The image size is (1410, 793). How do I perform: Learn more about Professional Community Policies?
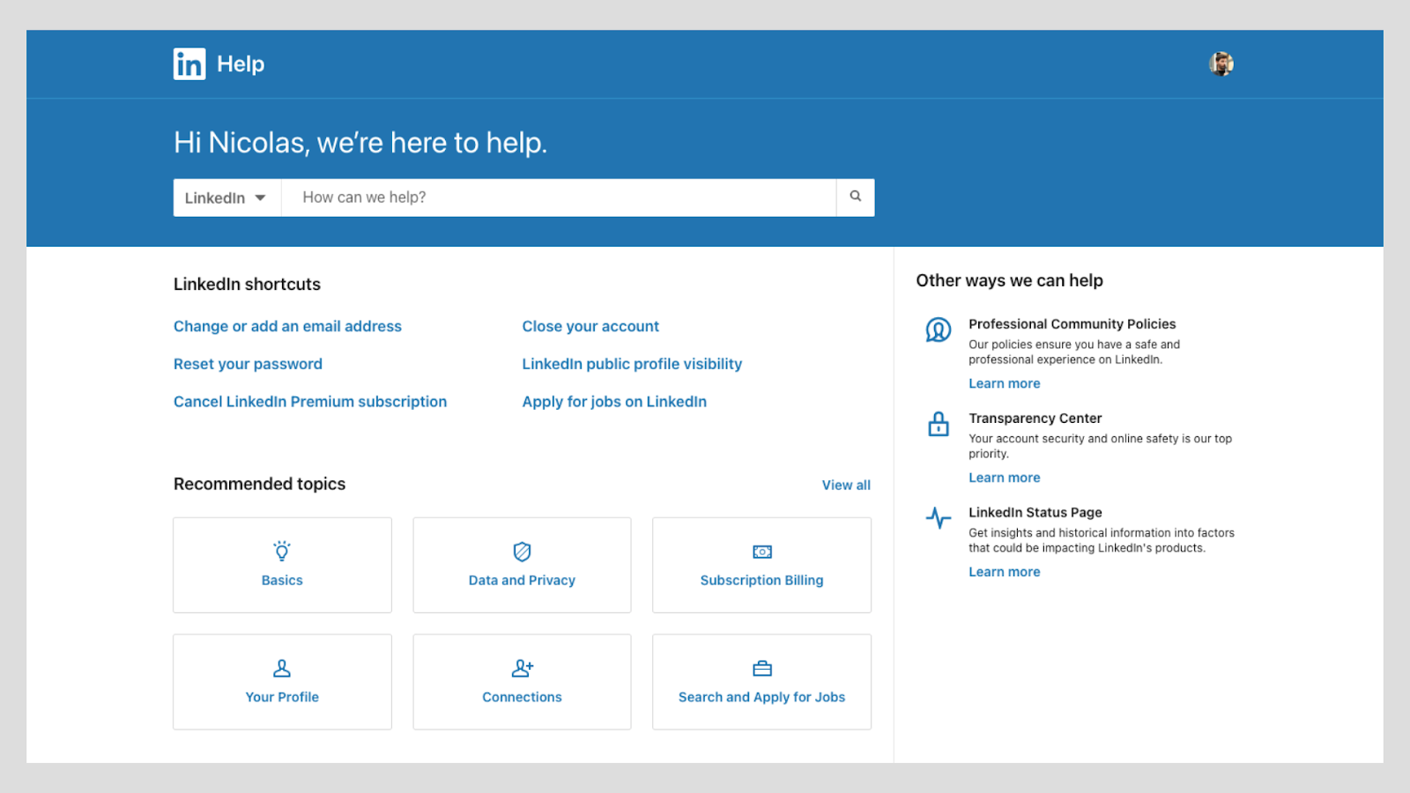pos(1005,383)
